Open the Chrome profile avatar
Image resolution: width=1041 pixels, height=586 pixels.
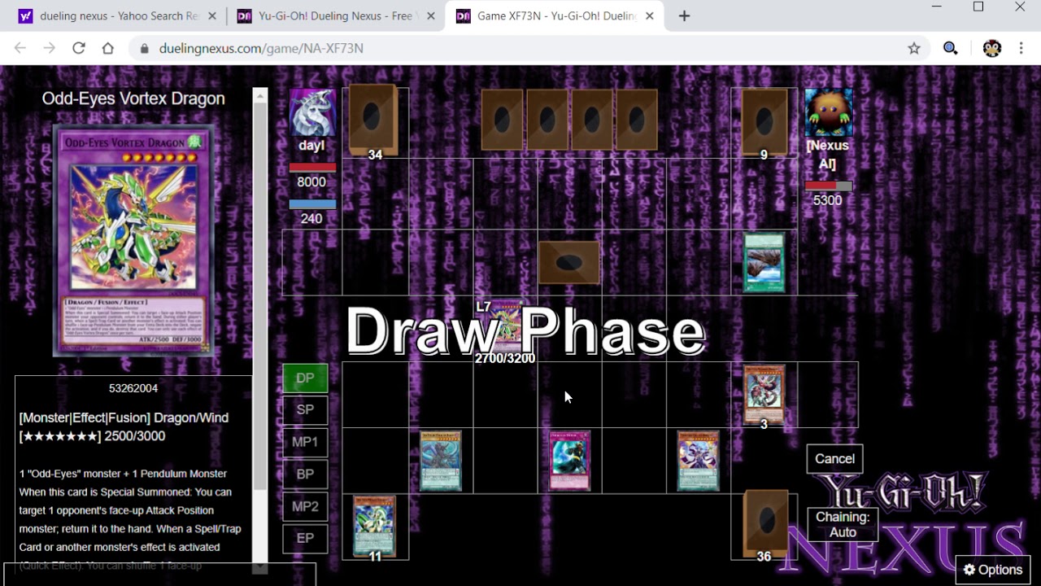[991, 48]
